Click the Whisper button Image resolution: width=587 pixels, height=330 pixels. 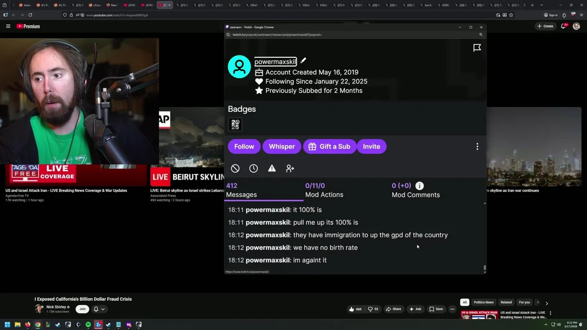point(282,147)
